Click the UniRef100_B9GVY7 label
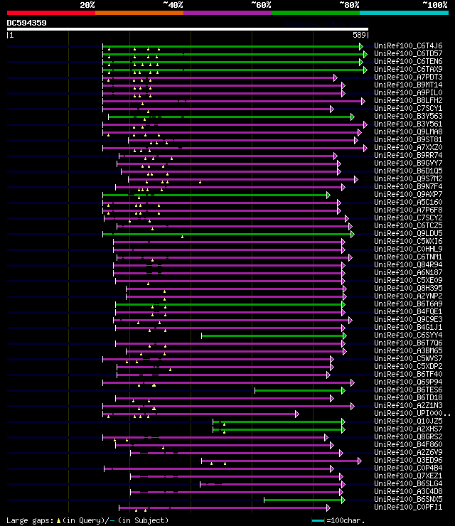The image size is (455, 526). point(408,163)
